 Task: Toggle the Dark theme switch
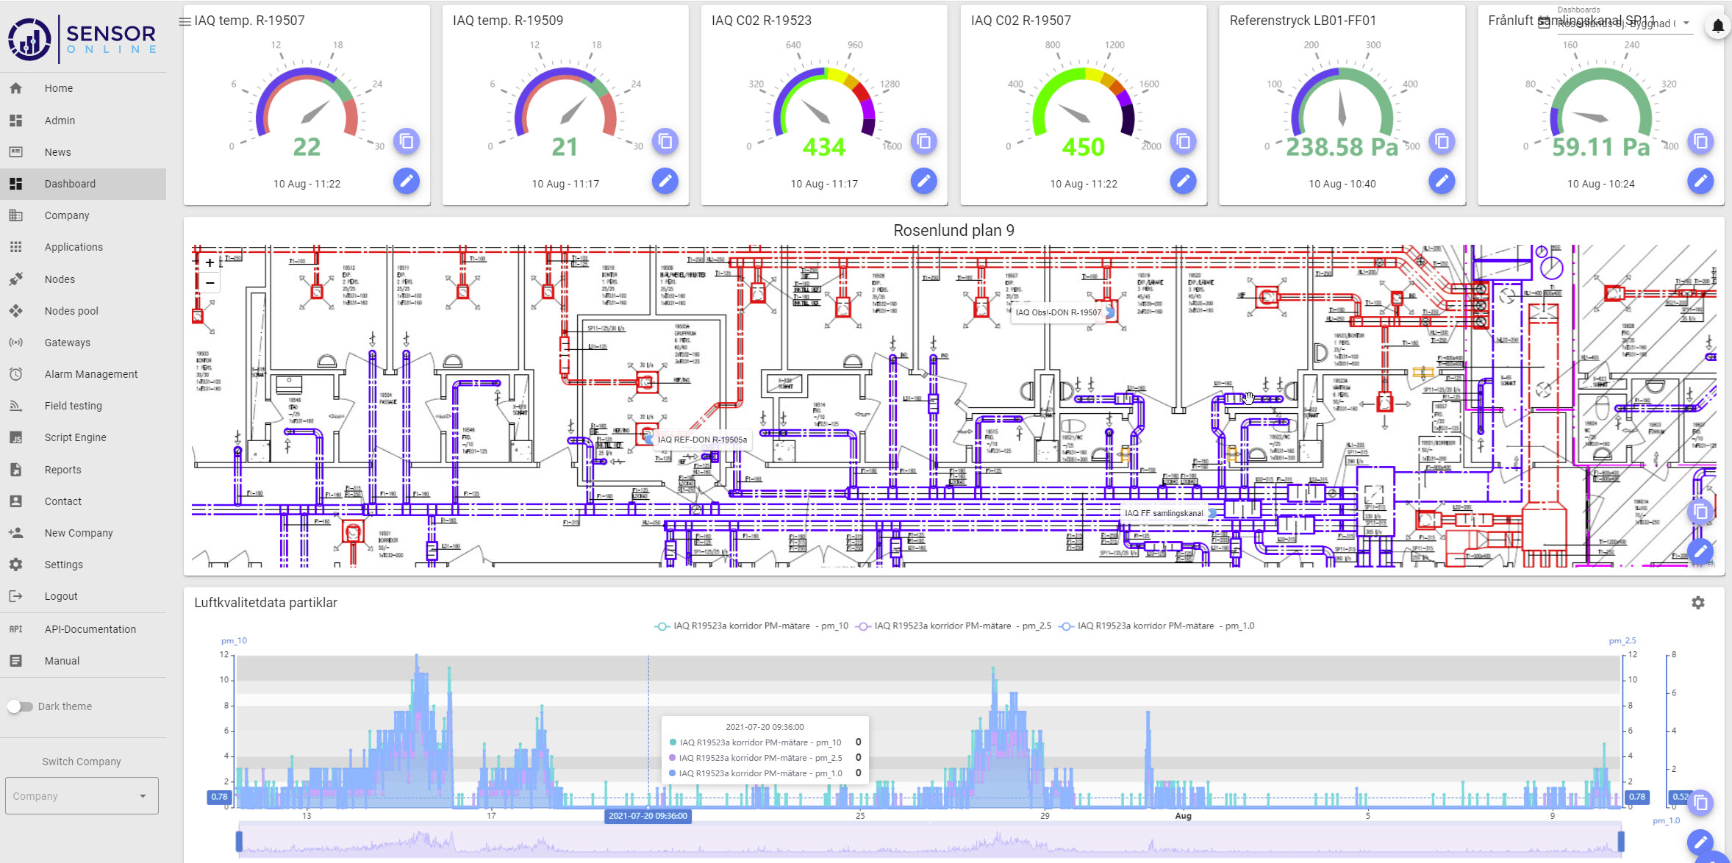pyautogui.click(x=21, y=706)
